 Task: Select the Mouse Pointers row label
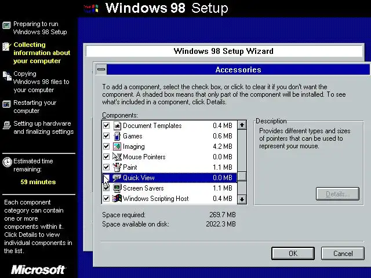144,157
